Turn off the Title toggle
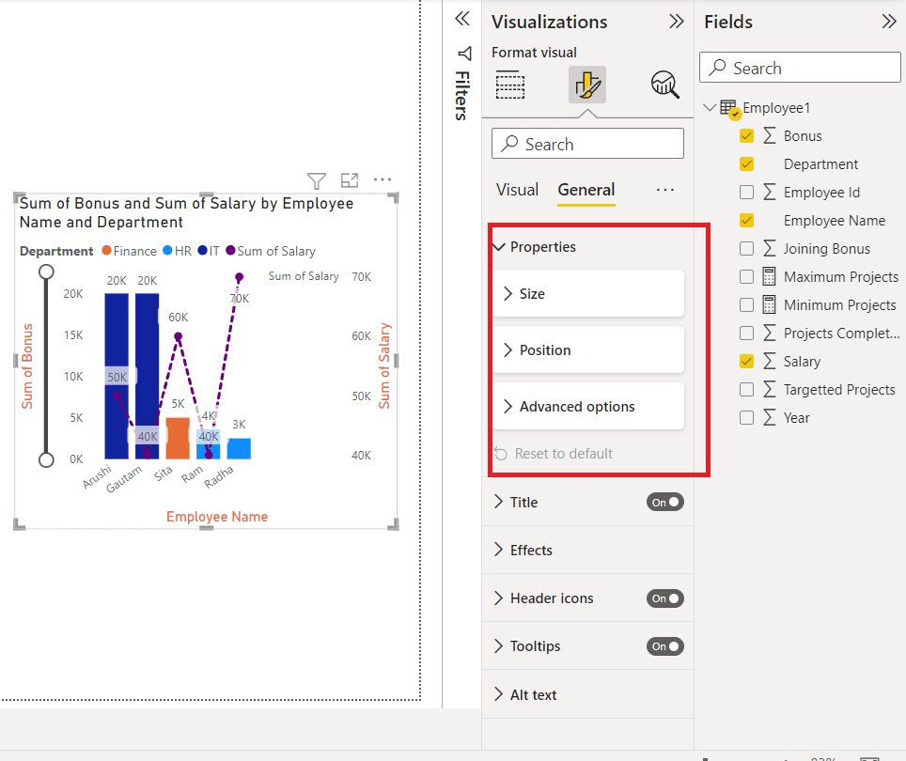 click(665, 503)
